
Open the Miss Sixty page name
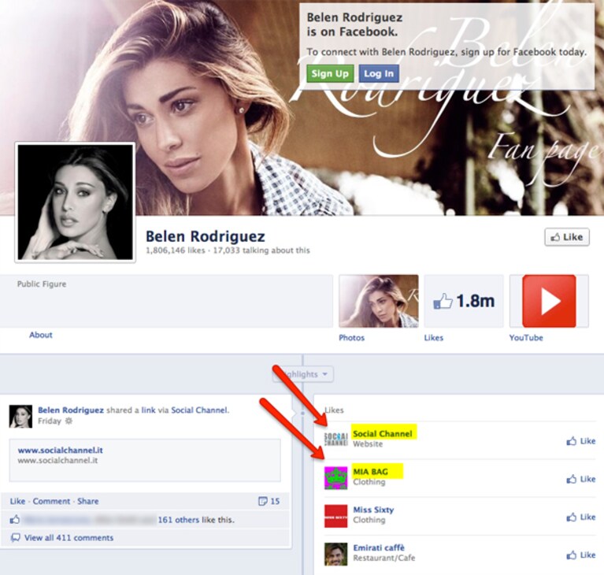click(373, 510)
